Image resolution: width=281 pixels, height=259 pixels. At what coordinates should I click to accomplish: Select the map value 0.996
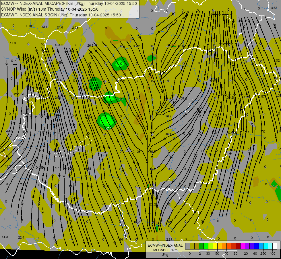click(59, 45)
